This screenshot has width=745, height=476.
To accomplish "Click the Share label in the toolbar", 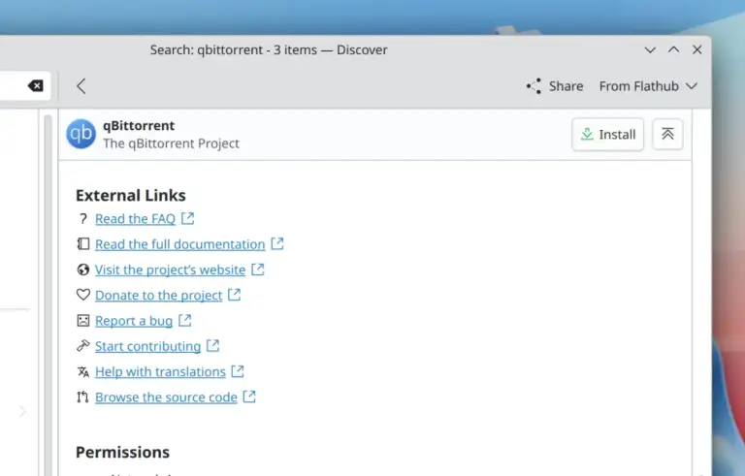I will 566,86.
